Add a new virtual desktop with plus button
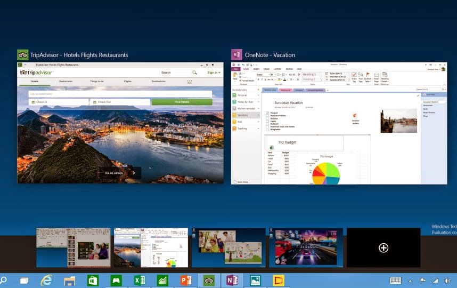The image size is (457, 288). [383, 247]
